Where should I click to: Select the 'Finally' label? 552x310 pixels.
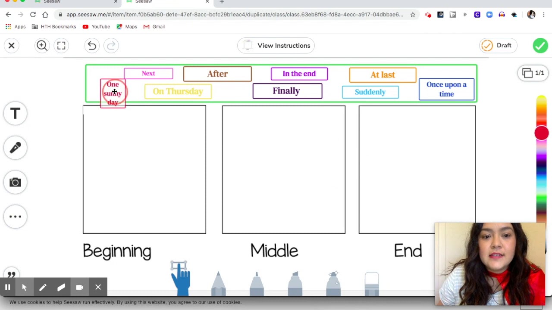coord(287,91)
